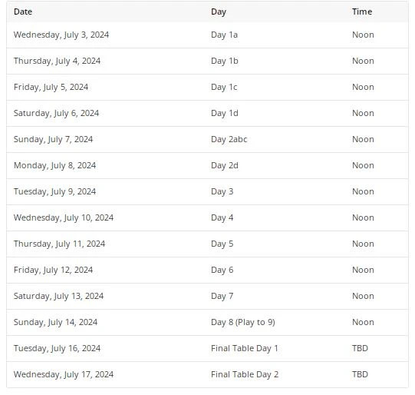The height and width of the screenshot is (395, 415).
Task: Click the Day 6 entry
Action: [x=222, y=271]
